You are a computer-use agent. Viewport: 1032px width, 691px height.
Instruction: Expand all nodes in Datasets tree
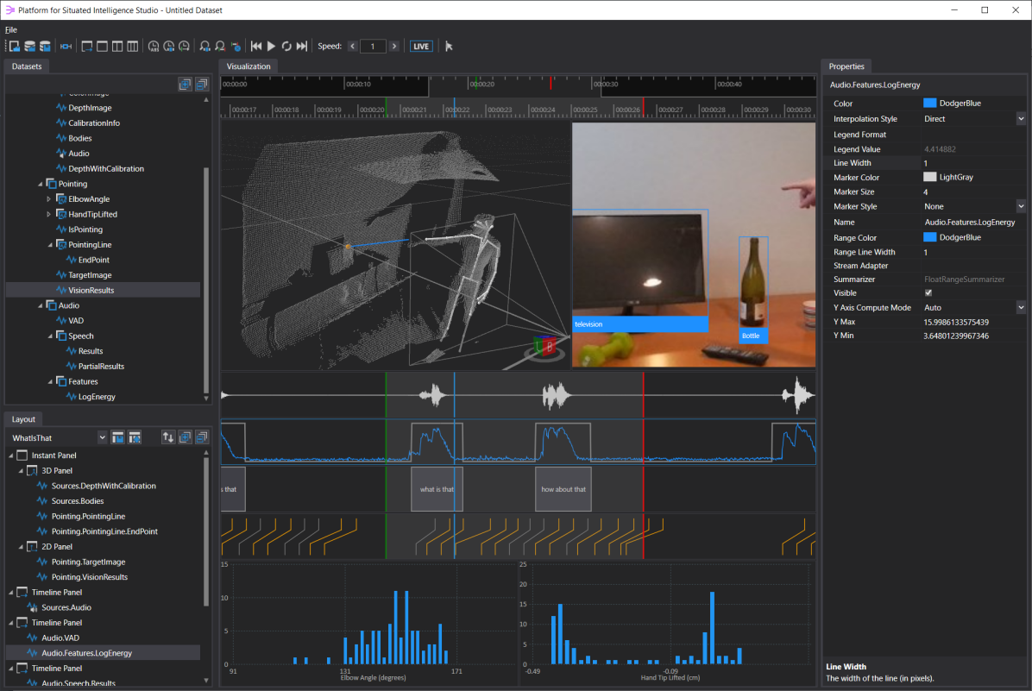[x=185, y=85]
